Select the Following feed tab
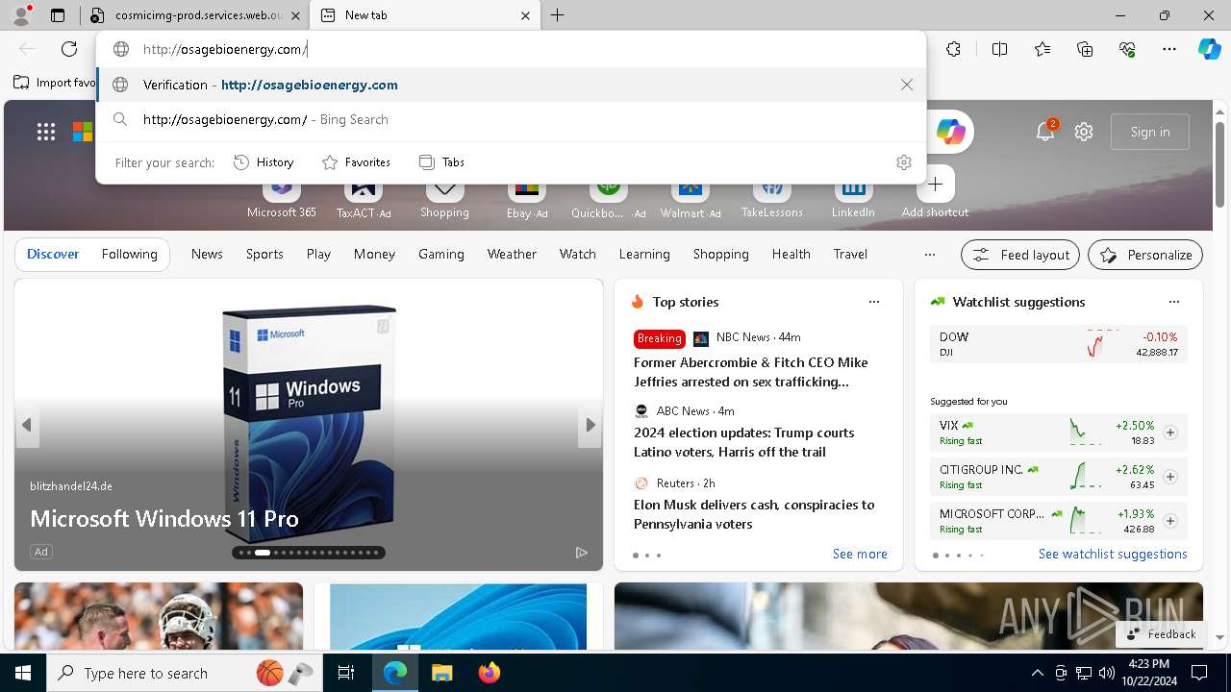The height and width of the screenshot is (692, 1231). (129, 254)
